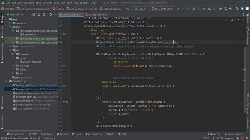
Task: Toggle the Device File Explorer panel
Action: tap(248, 103)
